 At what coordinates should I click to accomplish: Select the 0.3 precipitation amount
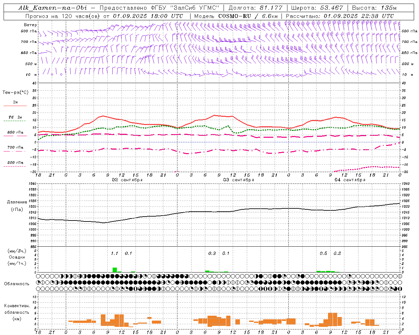(212, 254)
